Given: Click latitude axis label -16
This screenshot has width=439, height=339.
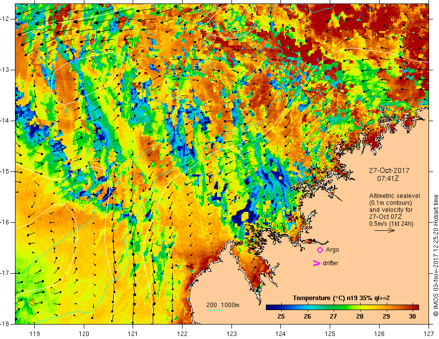Looking at the screenshot, I should [5, 222].
